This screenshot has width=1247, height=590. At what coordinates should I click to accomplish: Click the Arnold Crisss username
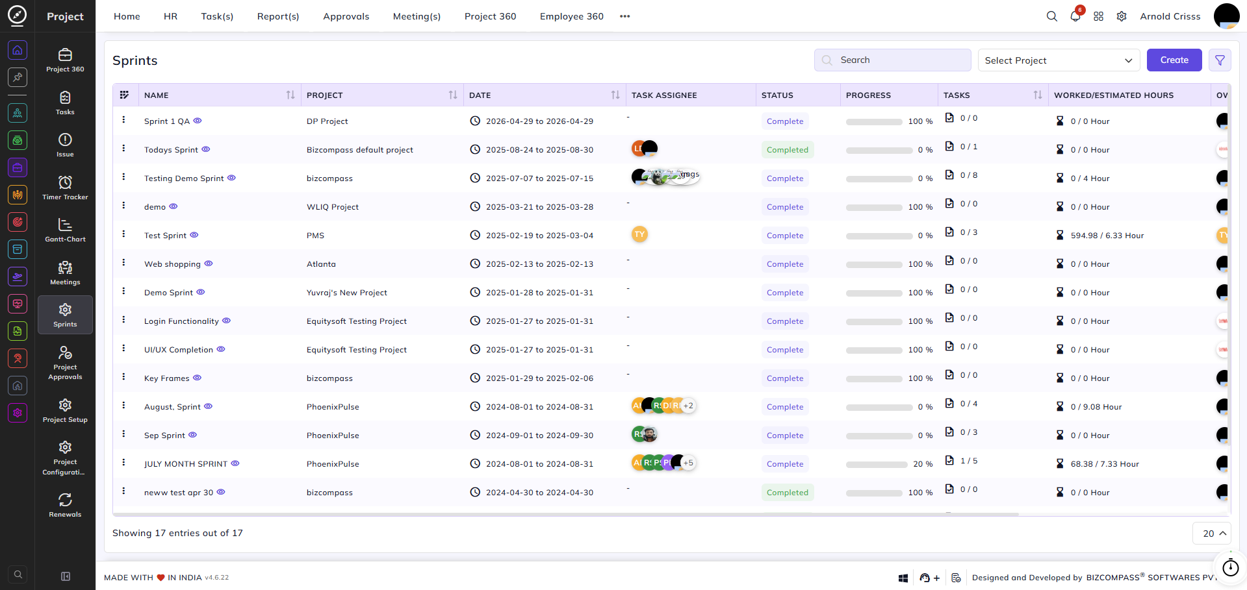pyautogui.click(x=1170, y=16)
